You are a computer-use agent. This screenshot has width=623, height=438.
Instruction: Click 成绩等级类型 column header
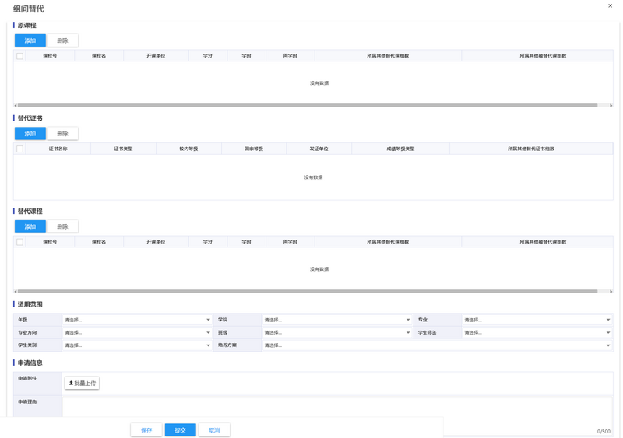point(400,149)
